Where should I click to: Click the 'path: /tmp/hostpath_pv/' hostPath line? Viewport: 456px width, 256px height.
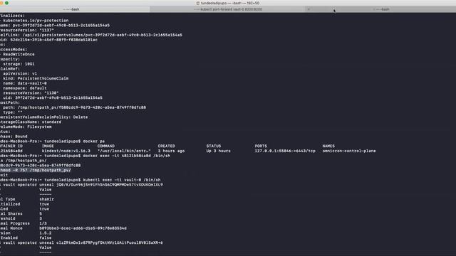[x=74, y=107]
